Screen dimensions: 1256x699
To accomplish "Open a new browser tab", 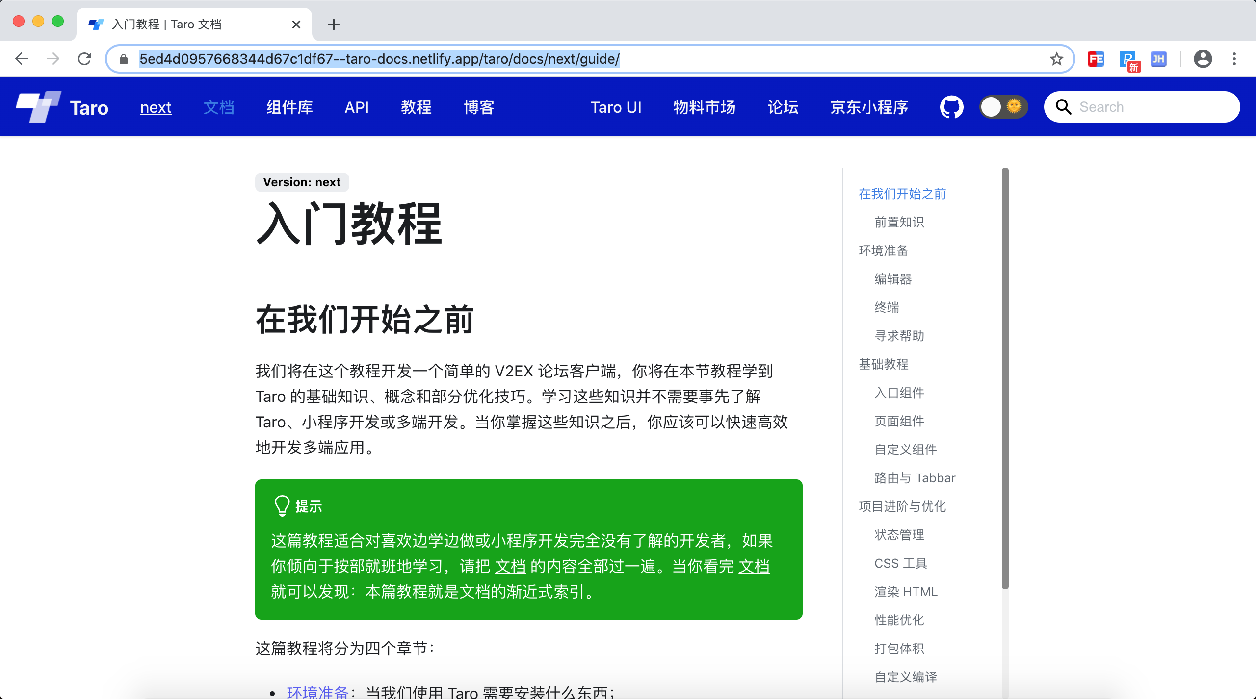I will pyautogui.click(x=334, y=25).
